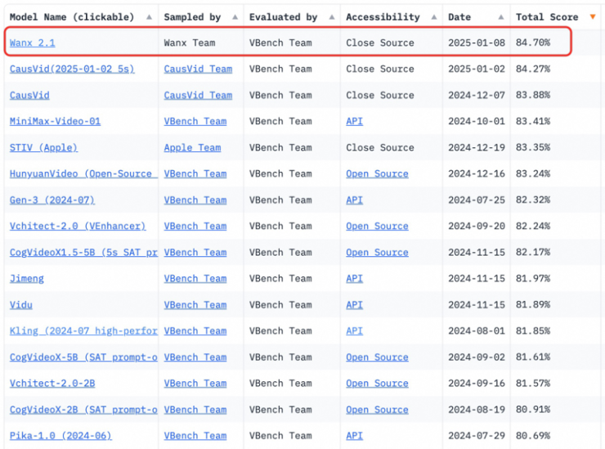The height and width of the screenshot is (449, 605).
Task: Open the Wanx 2.1 model link
Action: click(33, 43)
